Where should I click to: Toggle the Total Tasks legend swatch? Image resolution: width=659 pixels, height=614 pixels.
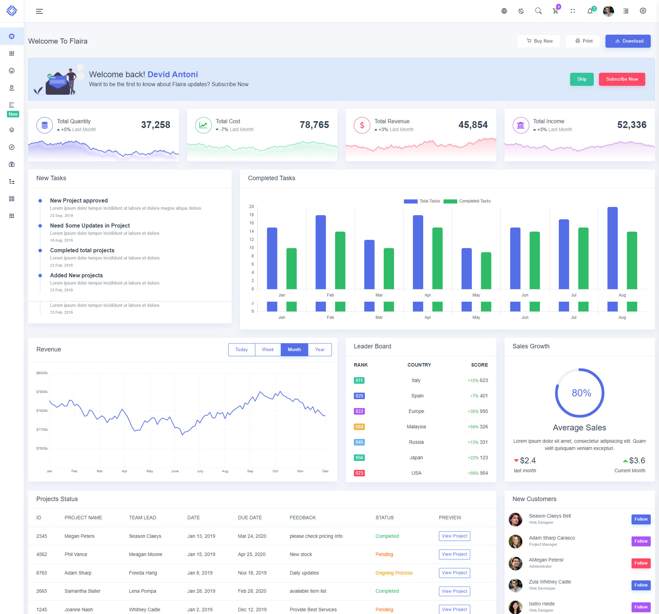point(411,201)
